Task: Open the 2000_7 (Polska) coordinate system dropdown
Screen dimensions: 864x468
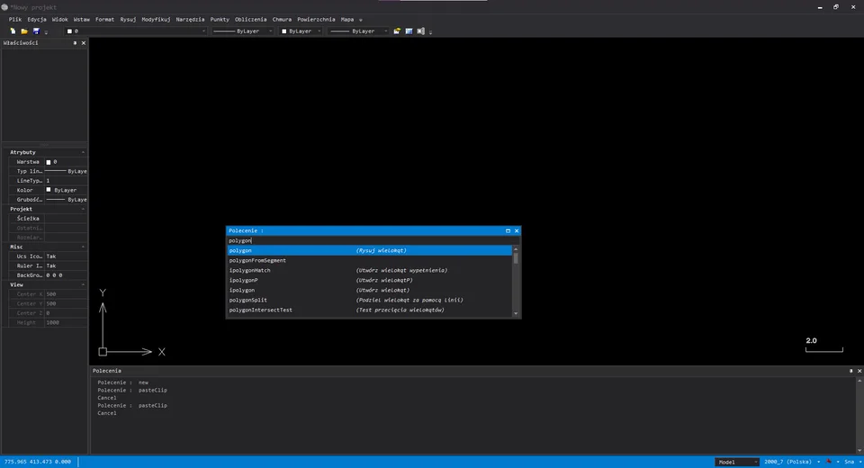Action: pos(792,462)
